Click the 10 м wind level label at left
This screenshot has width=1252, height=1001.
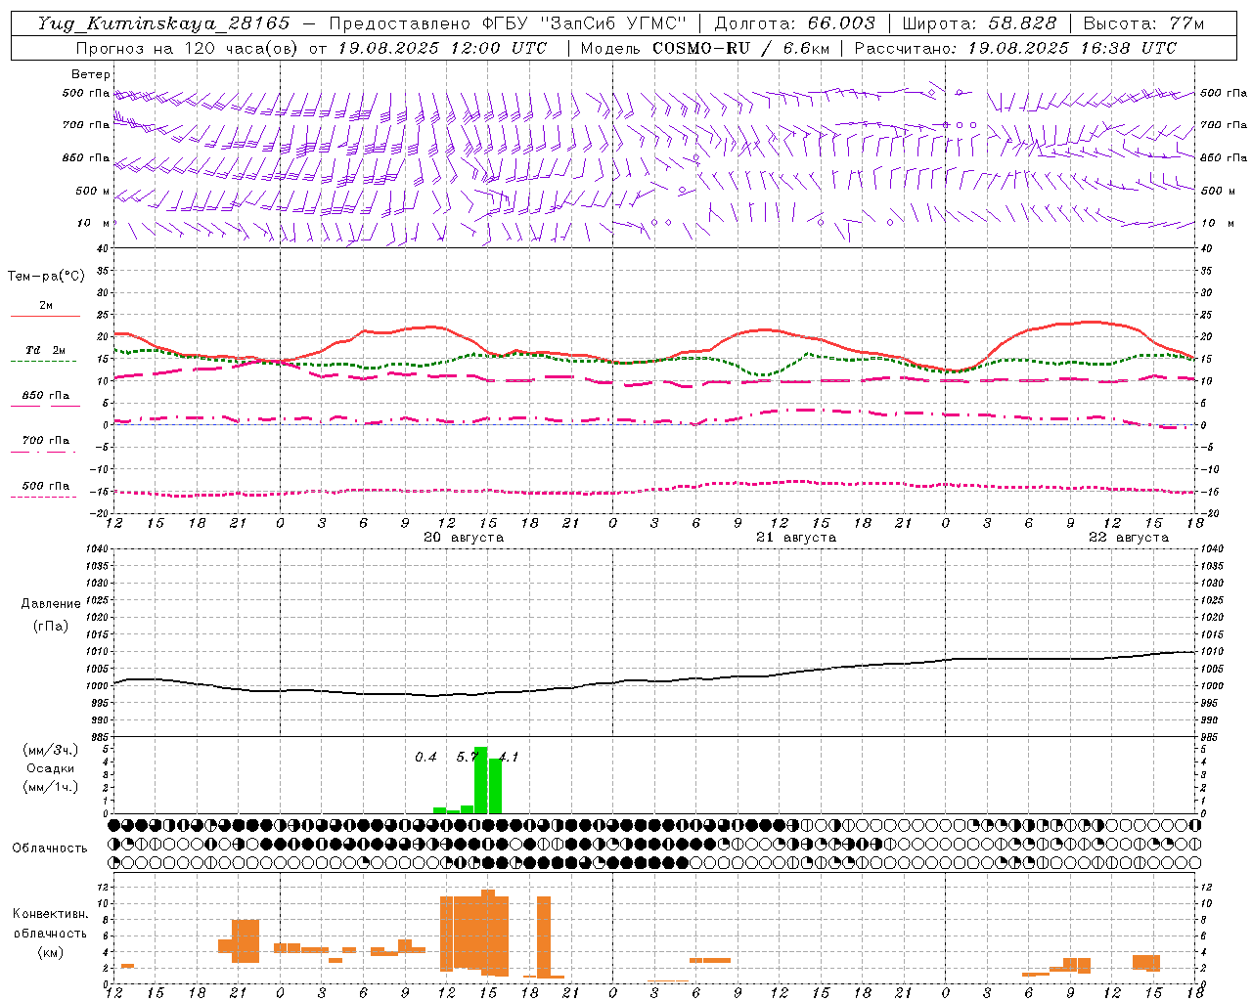(x=94, y=223)
